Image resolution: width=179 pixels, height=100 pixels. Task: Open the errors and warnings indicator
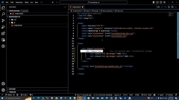[x=24, y=95]
